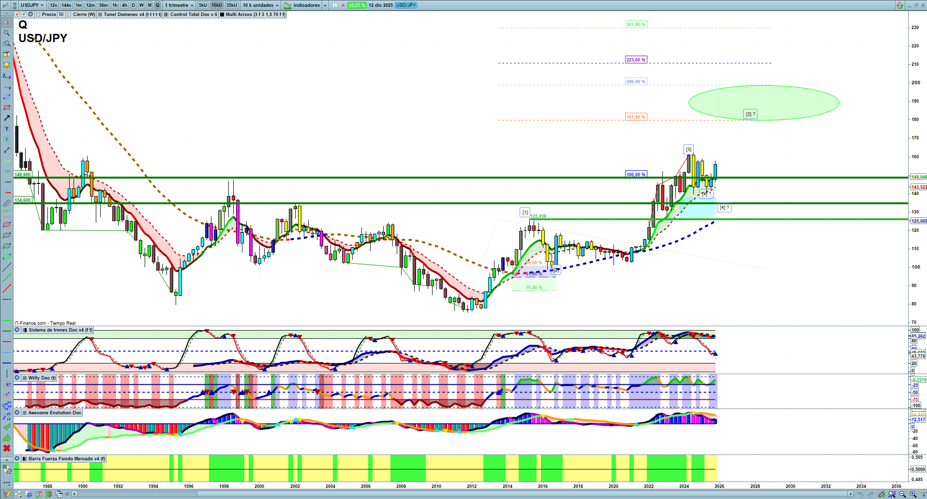Zoom out with the bottom magnifier minus

click(902, 494)
